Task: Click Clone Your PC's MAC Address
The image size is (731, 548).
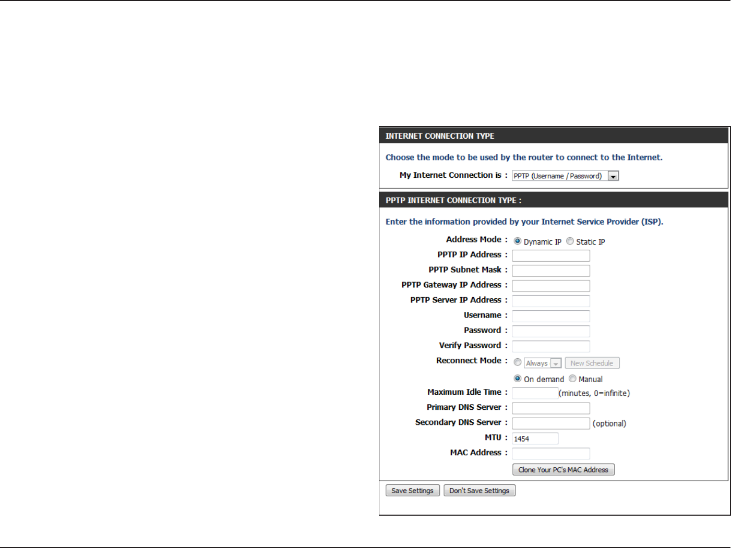Action: [x=564, y=470]
